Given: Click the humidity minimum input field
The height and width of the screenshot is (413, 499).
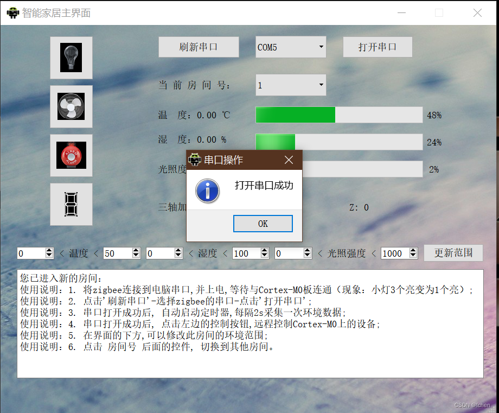Looking at the screenshot, I should pos(161,253).
